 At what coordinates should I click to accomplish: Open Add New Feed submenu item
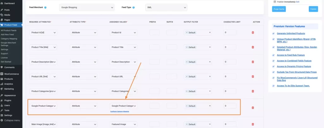[x=7, y=34]
